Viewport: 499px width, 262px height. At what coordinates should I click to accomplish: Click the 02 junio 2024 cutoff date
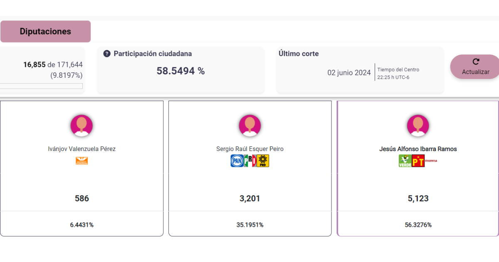[x=349, y=73]
